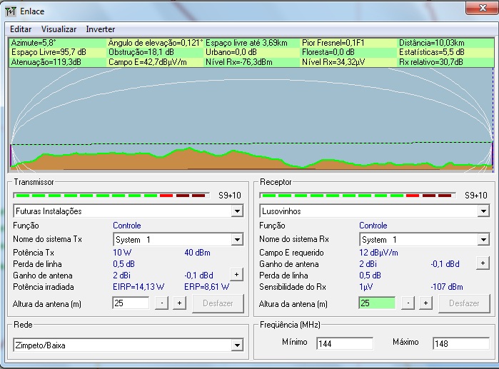
Task: Open the Editar menu
Action: [x=21, y=29]
